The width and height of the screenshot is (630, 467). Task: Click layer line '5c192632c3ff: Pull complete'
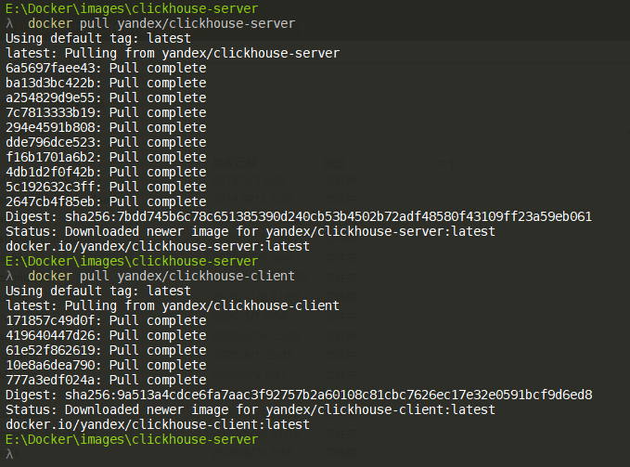coord(106,188)
